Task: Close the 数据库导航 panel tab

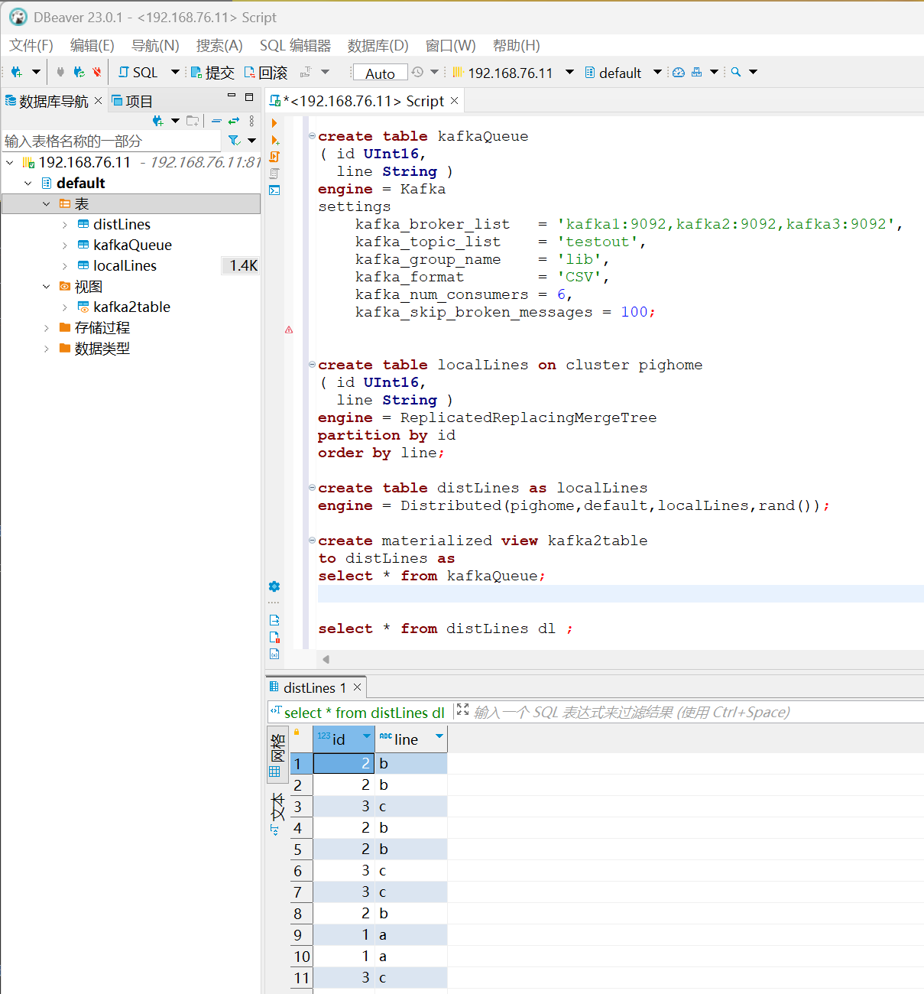Action: click(98, 101)
